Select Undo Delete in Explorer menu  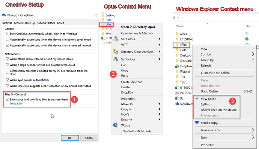(x=209, y=91)
